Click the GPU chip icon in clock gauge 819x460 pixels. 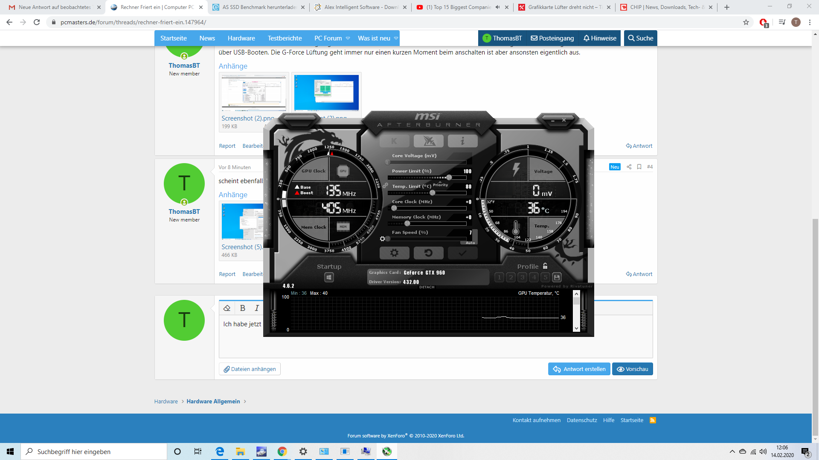coord(343,171)
